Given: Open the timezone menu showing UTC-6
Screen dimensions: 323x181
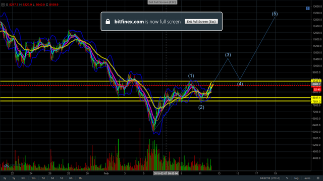Looking at the screenshot, I should pos(270,178).
